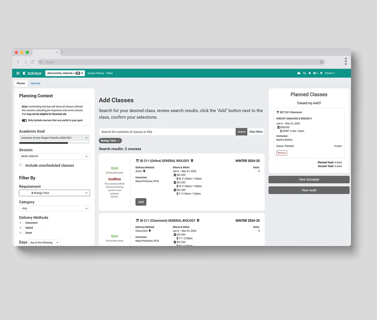
Task: Remove the Biology Track filter chip
Action: coord(119,141)
